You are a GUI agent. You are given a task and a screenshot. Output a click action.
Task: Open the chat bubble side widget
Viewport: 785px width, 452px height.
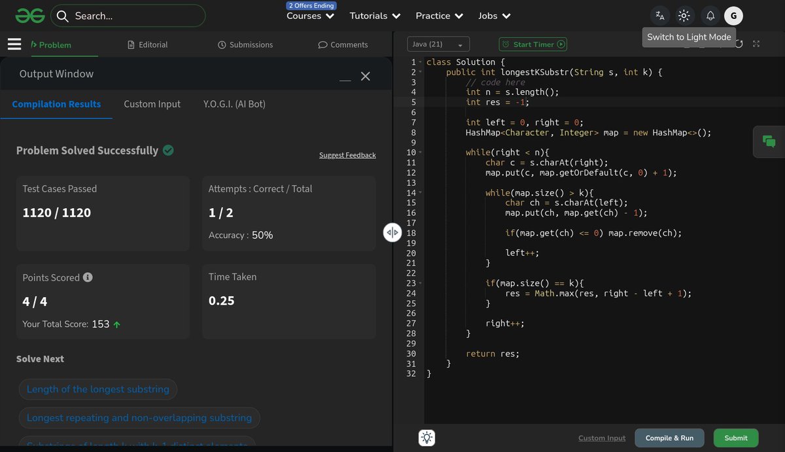(769, 141)
